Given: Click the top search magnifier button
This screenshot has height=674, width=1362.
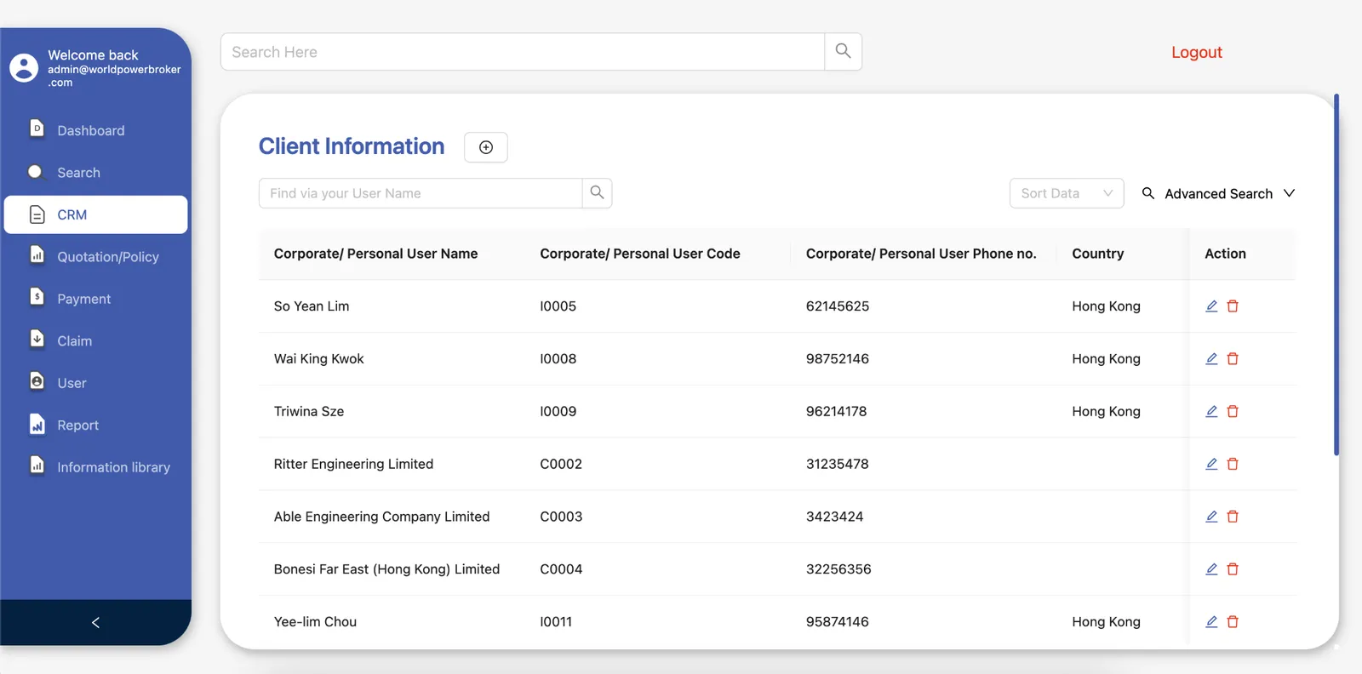Looking at the screenshot, I should click(x=843, y=52).
